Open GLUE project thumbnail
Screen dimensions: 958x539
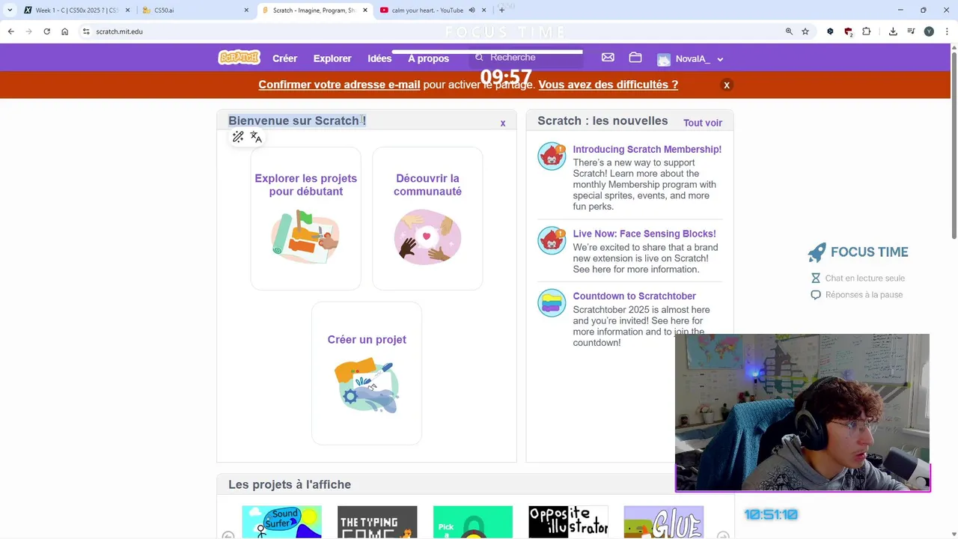coord(664,522)
